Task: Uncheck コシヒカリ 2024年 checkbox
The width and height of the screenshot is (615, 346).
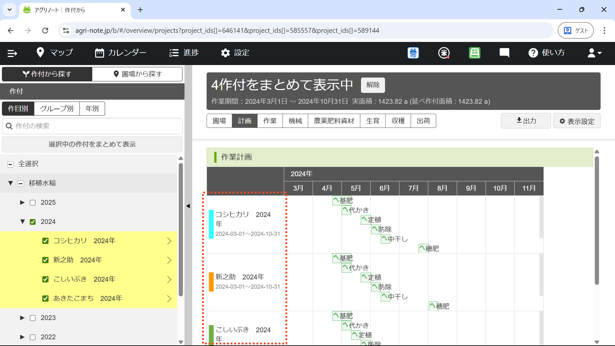Action: 45,241
